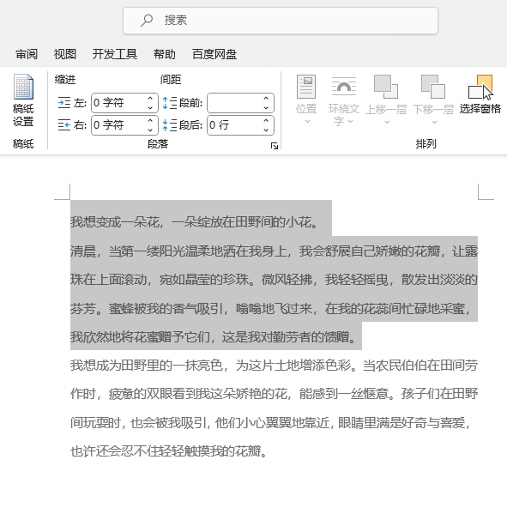The width and height of the screenshot is (507, 514).
Task: Click the line starting 芬芳。蜜蜂被我的香气
Action: [x=271, y=308]
